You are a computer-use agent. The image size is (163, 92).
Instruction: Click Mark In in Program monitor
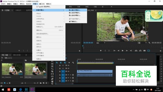pos(105,51)
